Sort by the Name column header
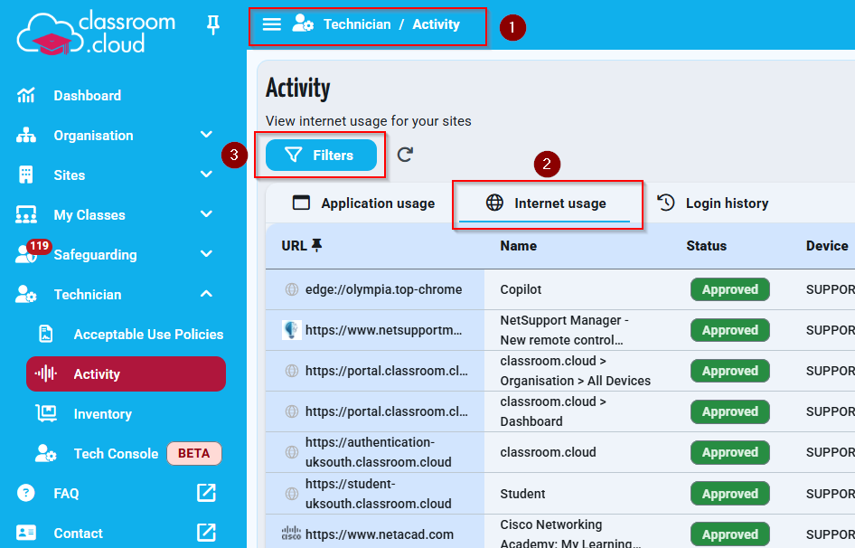Image resolution: width=855 pixels, height=548 pixels. (518, 246)
